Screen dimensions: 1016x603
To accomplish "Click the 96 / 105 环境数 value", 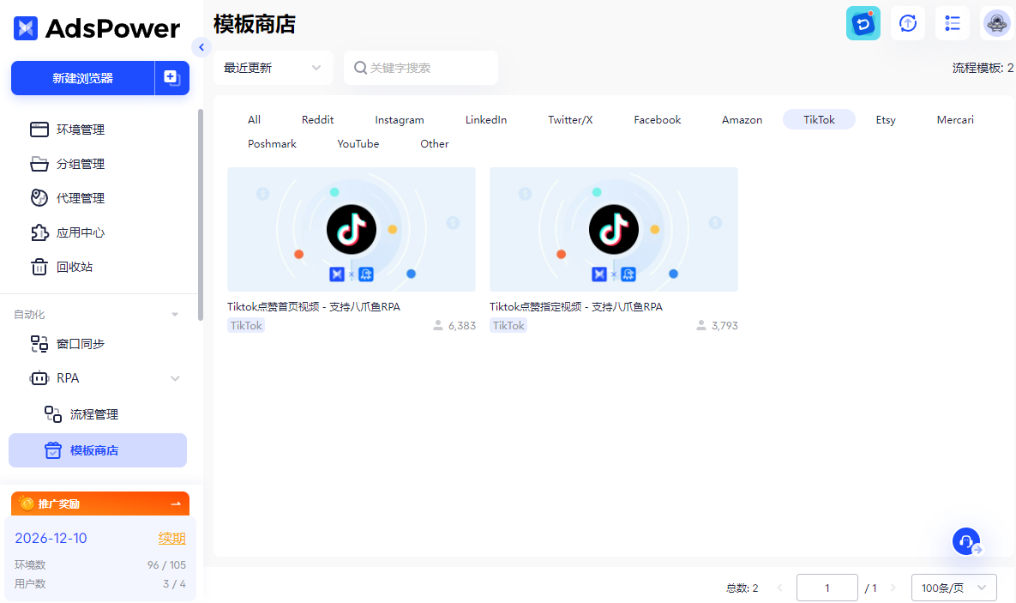I will tap(166, 564).
